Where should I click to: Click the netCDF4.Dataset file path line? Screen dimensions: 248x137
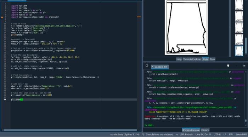click(x=46, y=26)
